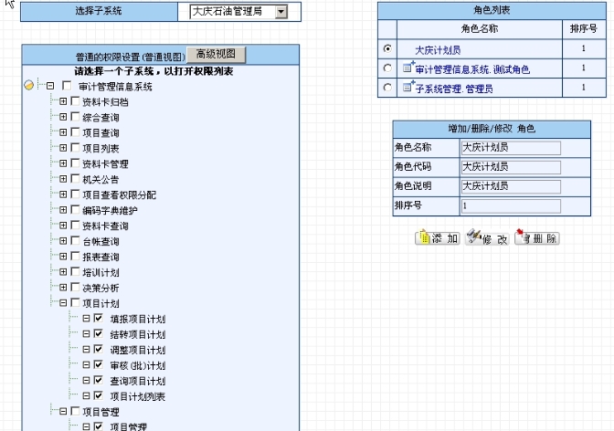Click the list icon before 审计管理信息系统.测试角色

408,68
